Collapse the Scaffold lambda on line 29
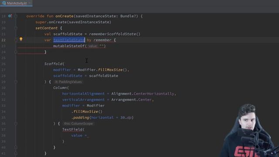 pyautogui.click(x=16, y=82)
